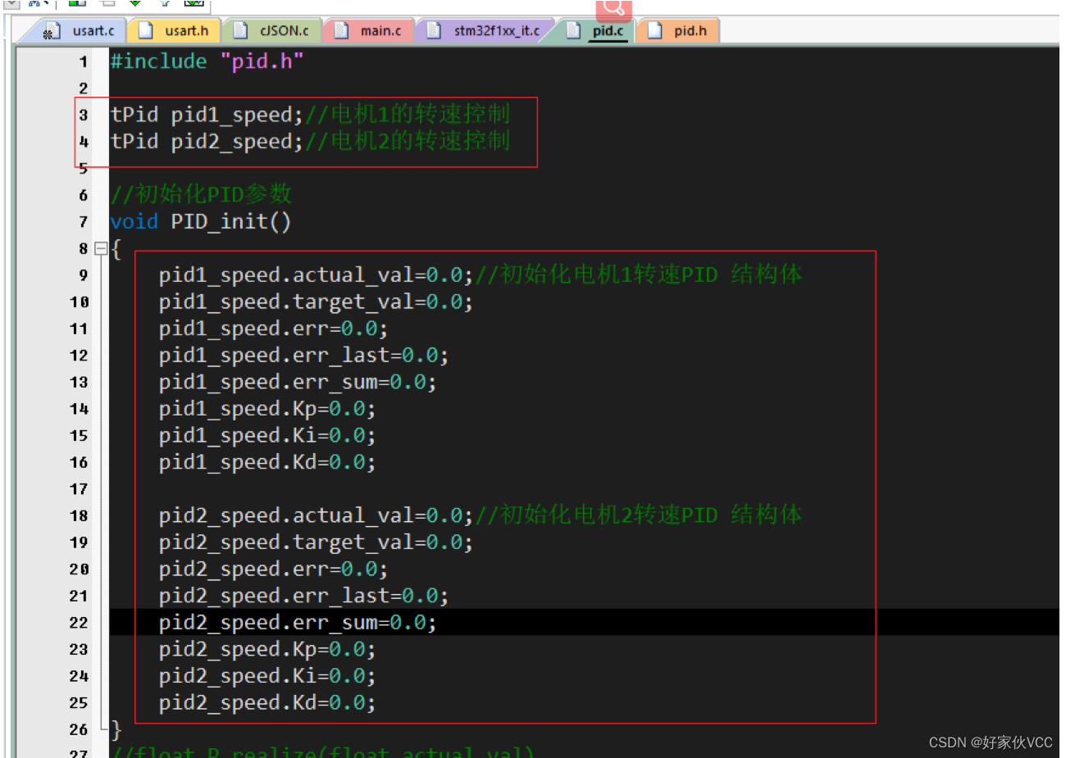Click the pid2_speed.Kd=0.0 line
Screen dimensions: 1066x758
coord(267,703)
